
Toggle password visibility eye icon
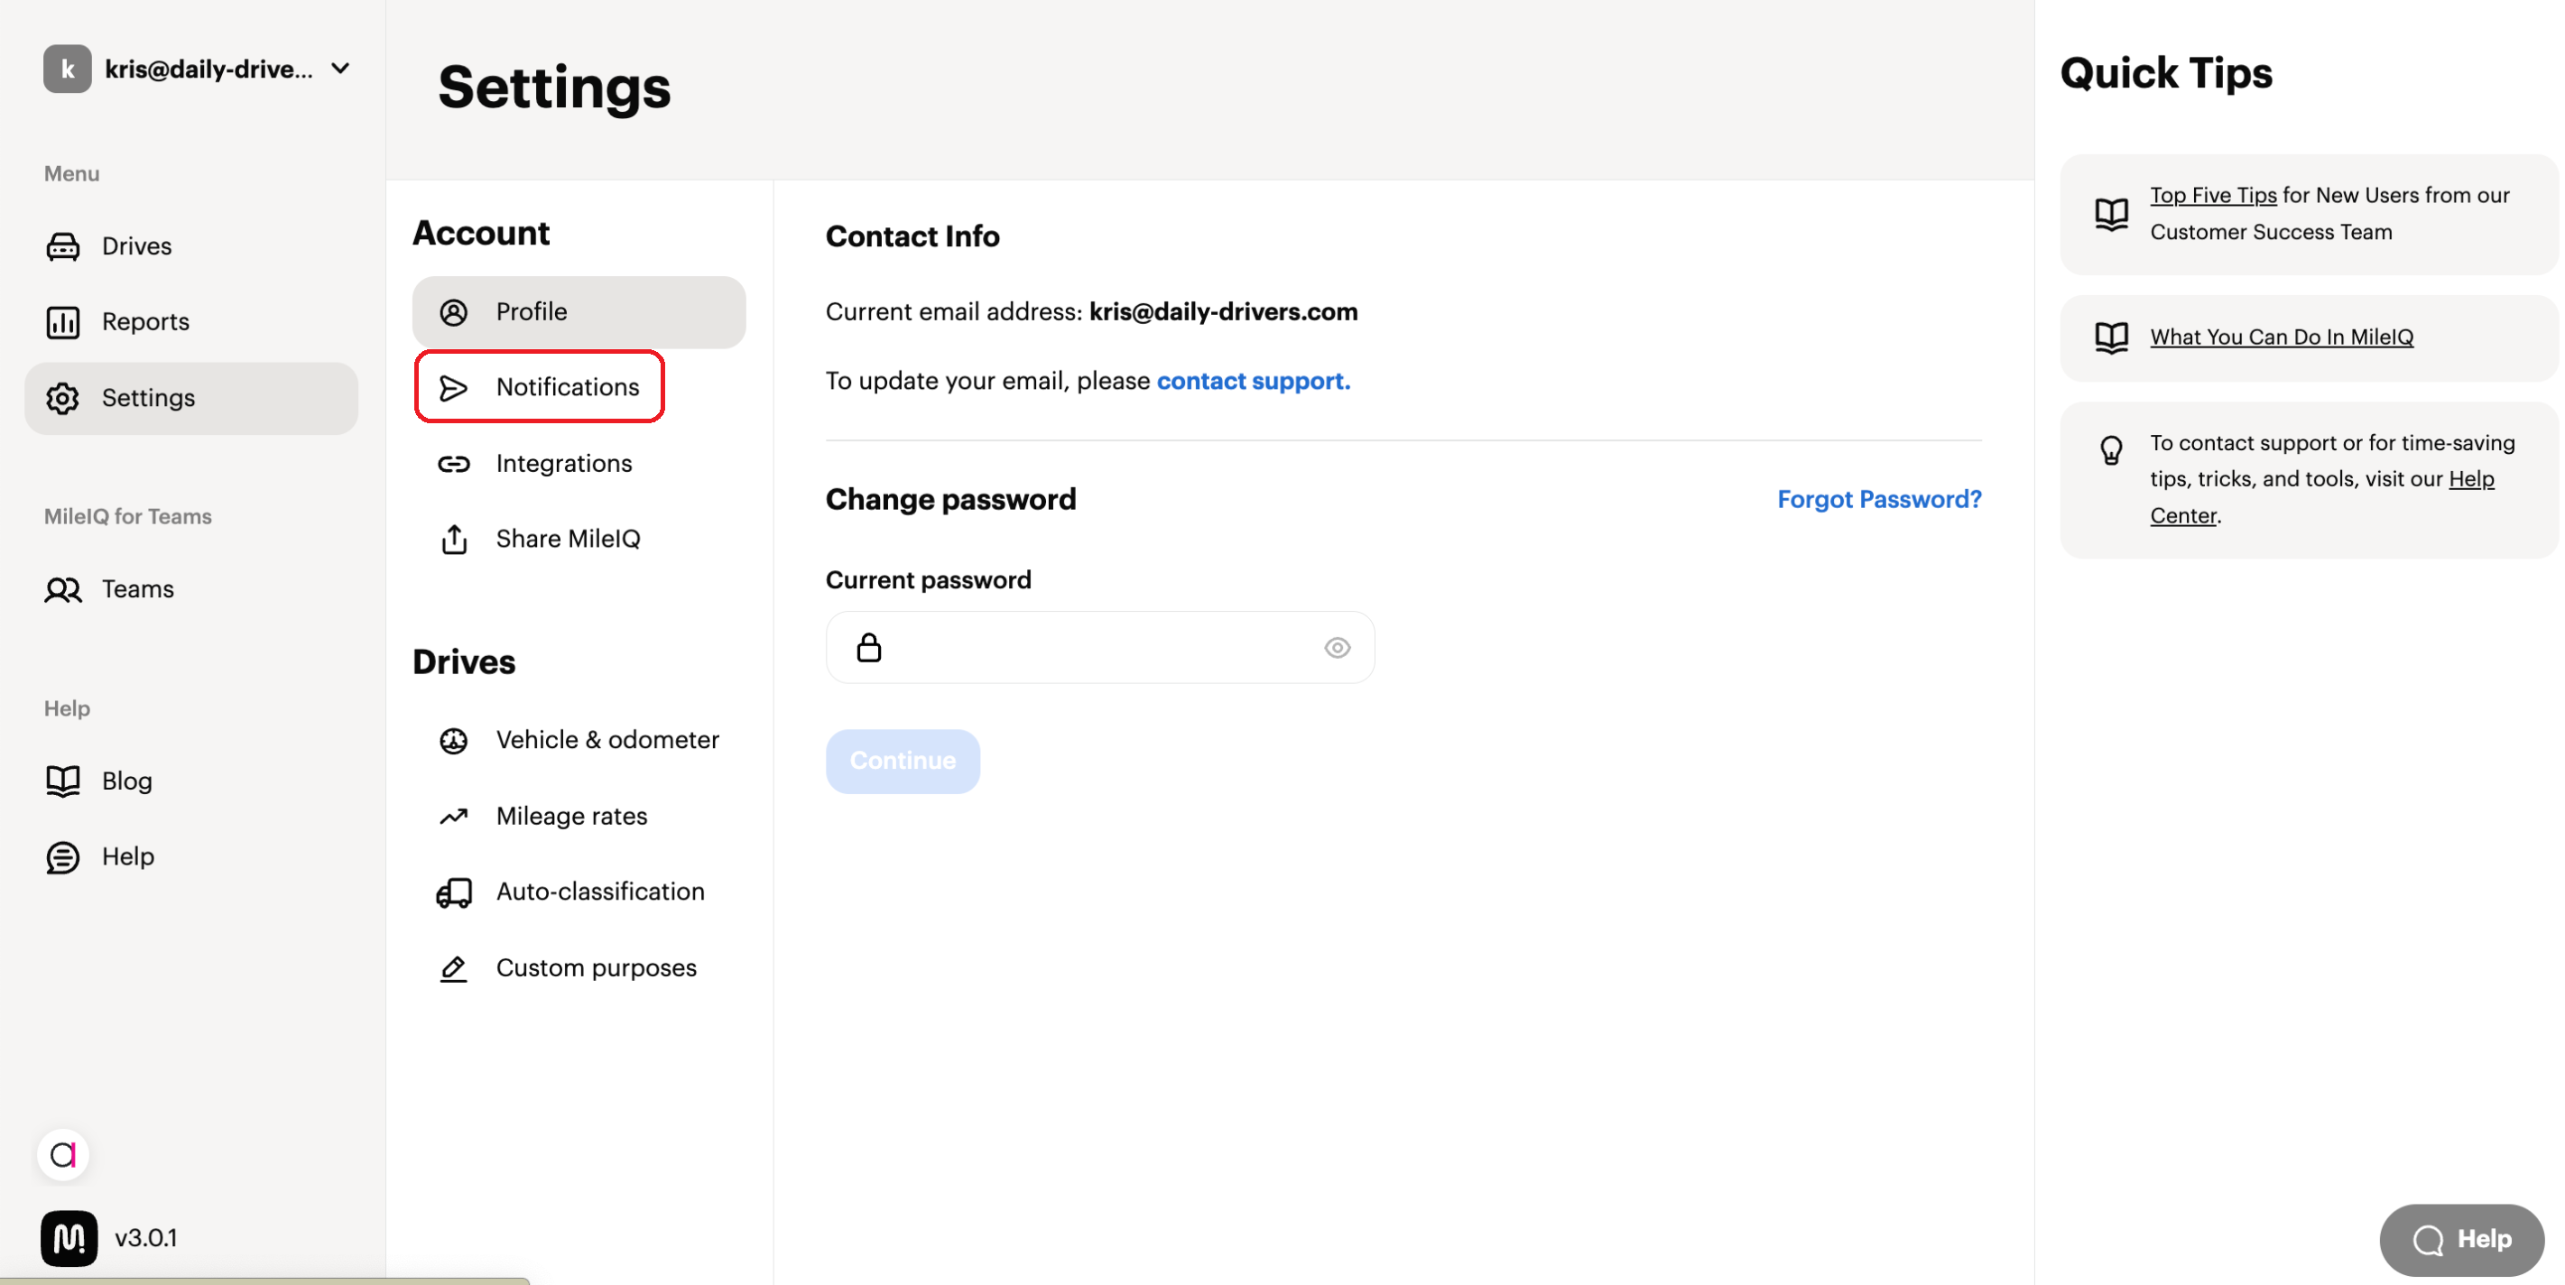point(1337,648)
